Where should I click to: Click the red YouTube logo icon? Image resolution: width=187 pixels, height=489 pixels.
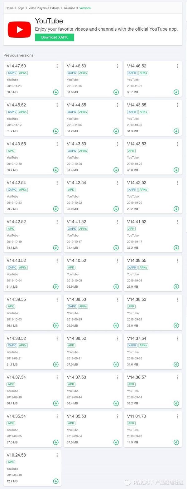coord(19,30)
